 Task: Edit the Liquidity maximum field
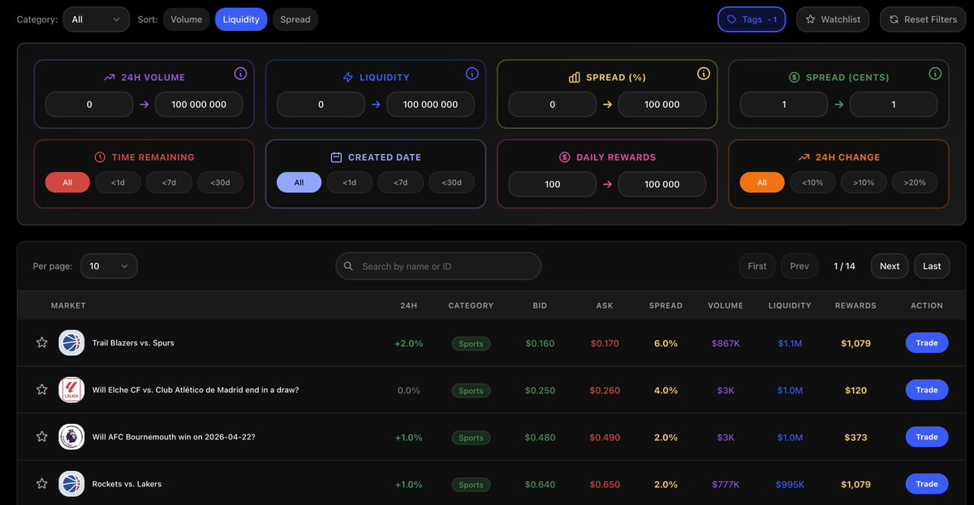430,105
